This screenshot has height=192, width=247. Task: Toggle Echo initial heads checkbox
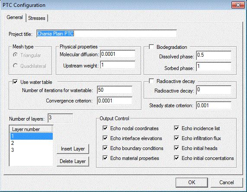176,148
